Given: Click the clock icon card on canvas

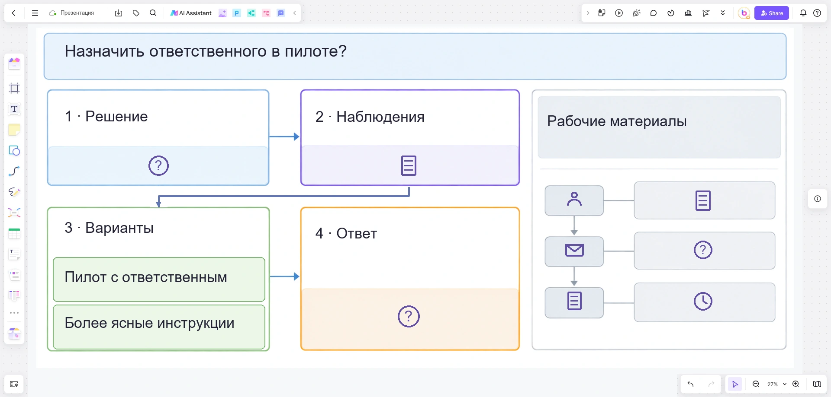Looking at the screenshot, I should (704, 302).
